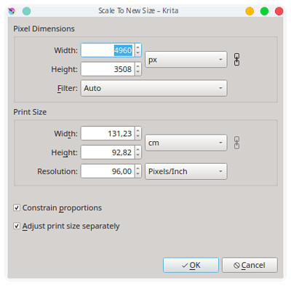
Task: Decrease print Height with down arrow
Action: click(138, 156)
